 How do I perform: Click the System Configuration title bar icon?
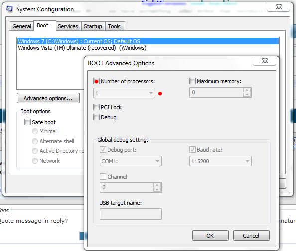[9, 9]
